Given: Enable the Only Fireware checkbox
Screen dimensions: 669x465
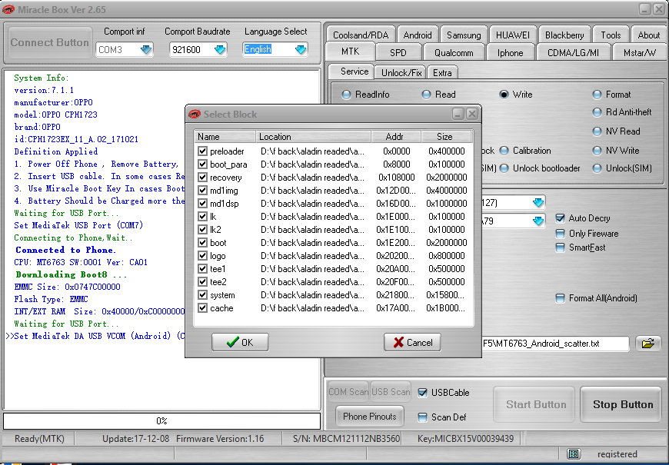Looking at the screenshot, I should click(561, 234).
